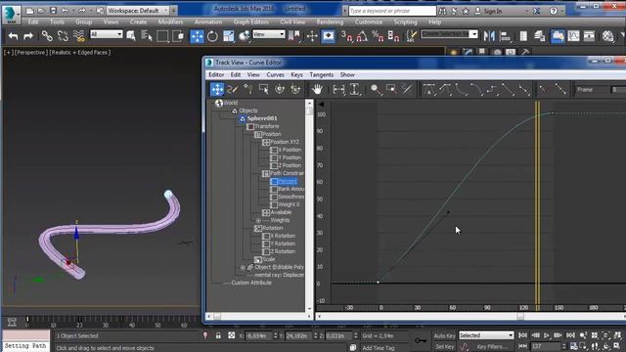Viewport: 626px width, 352px height.
Task: Open the Rendering menu
Action: [330, 22]
